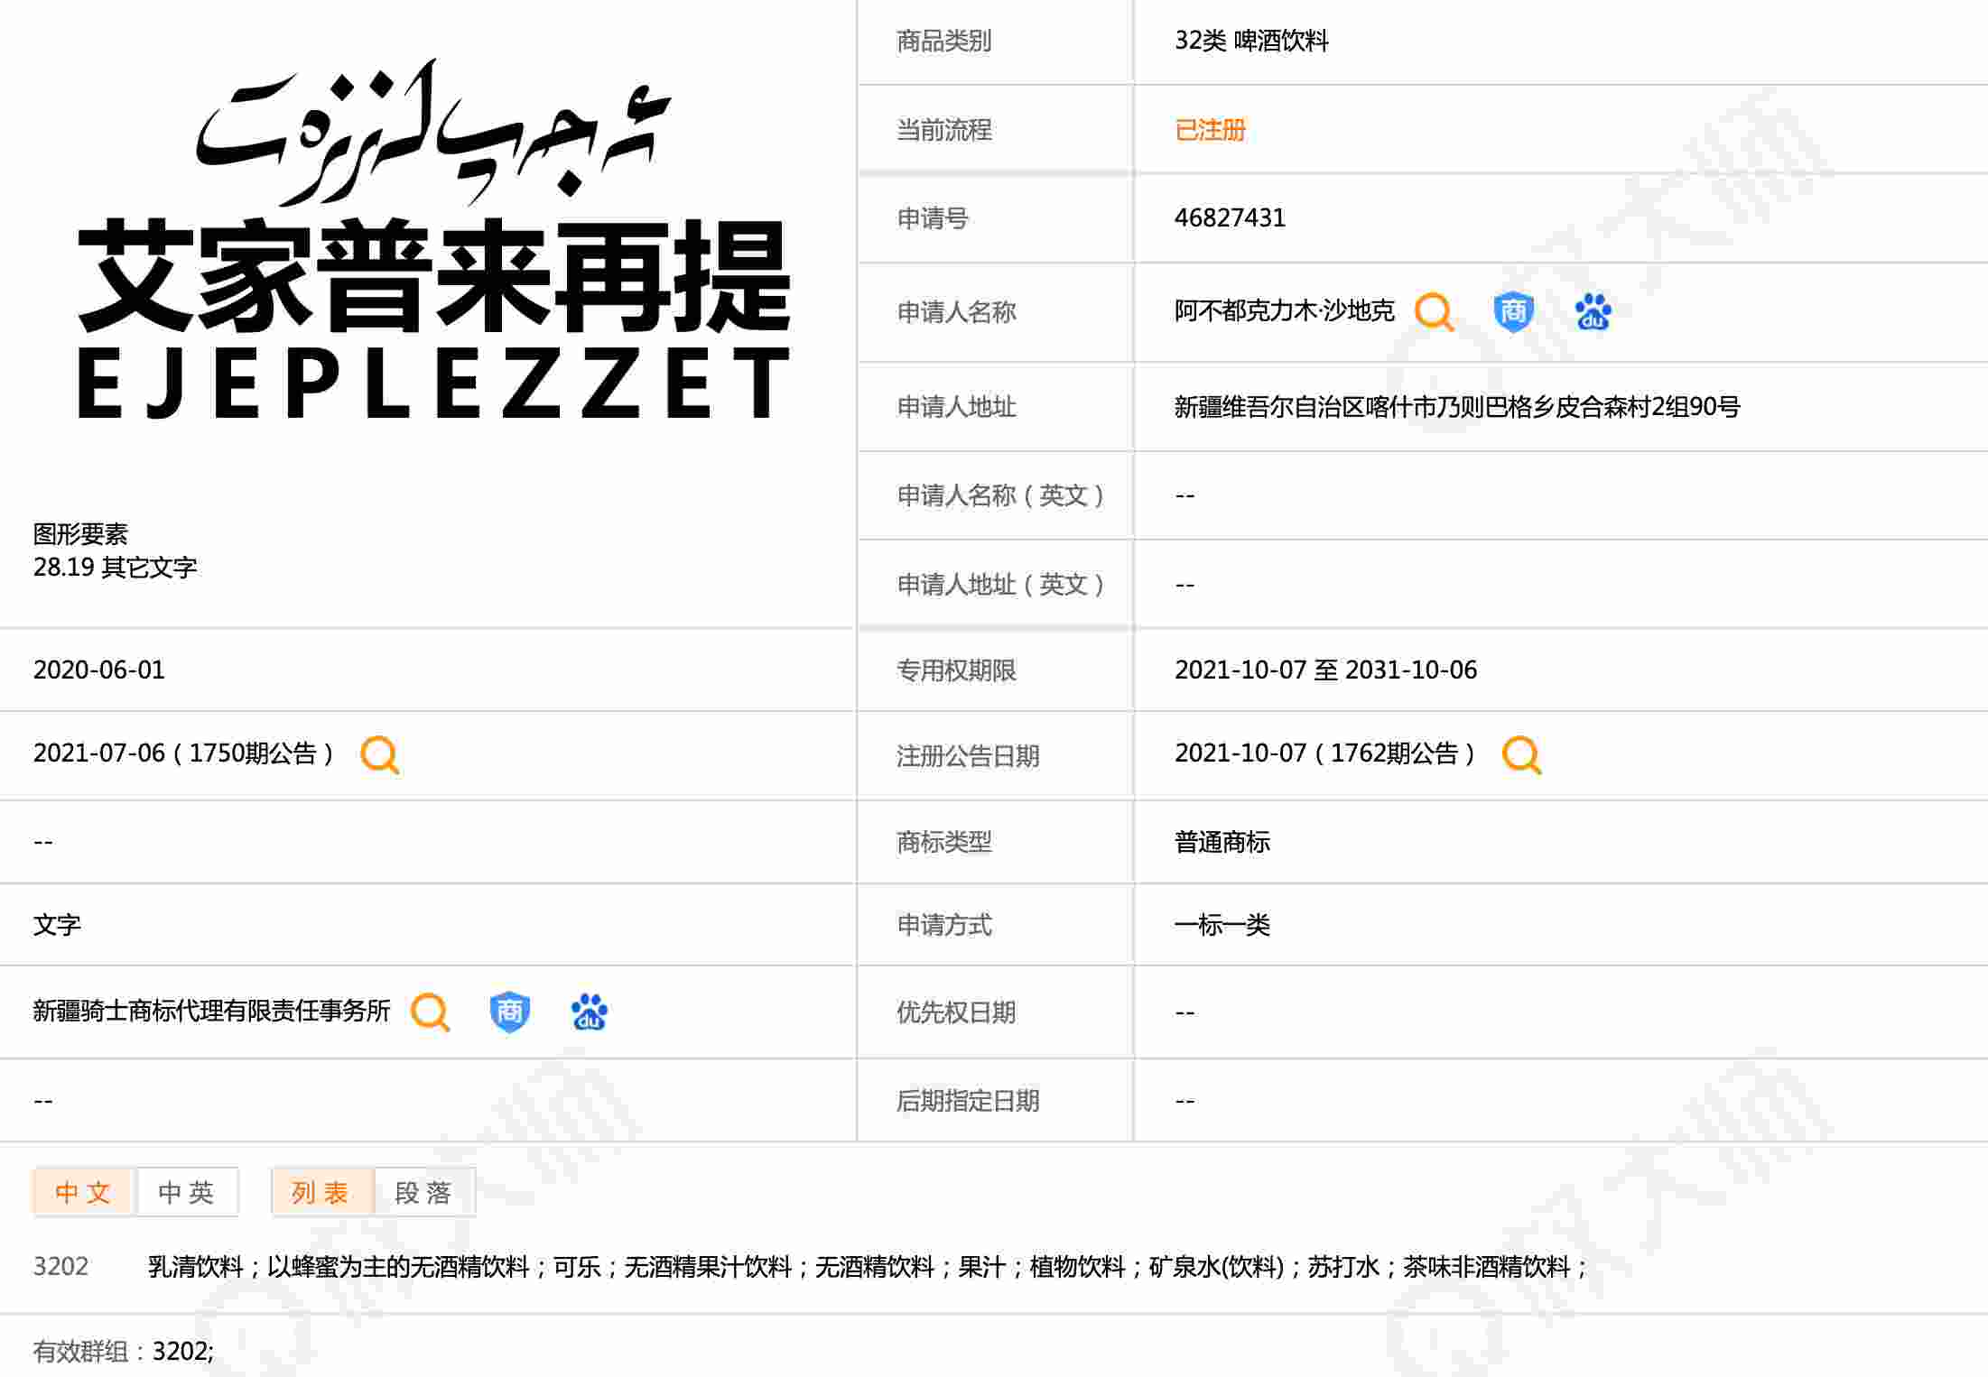Click blue 商 shield icon beside applicant name
Viewport: 1988px width, 1377px height.
click(1514, 312)
